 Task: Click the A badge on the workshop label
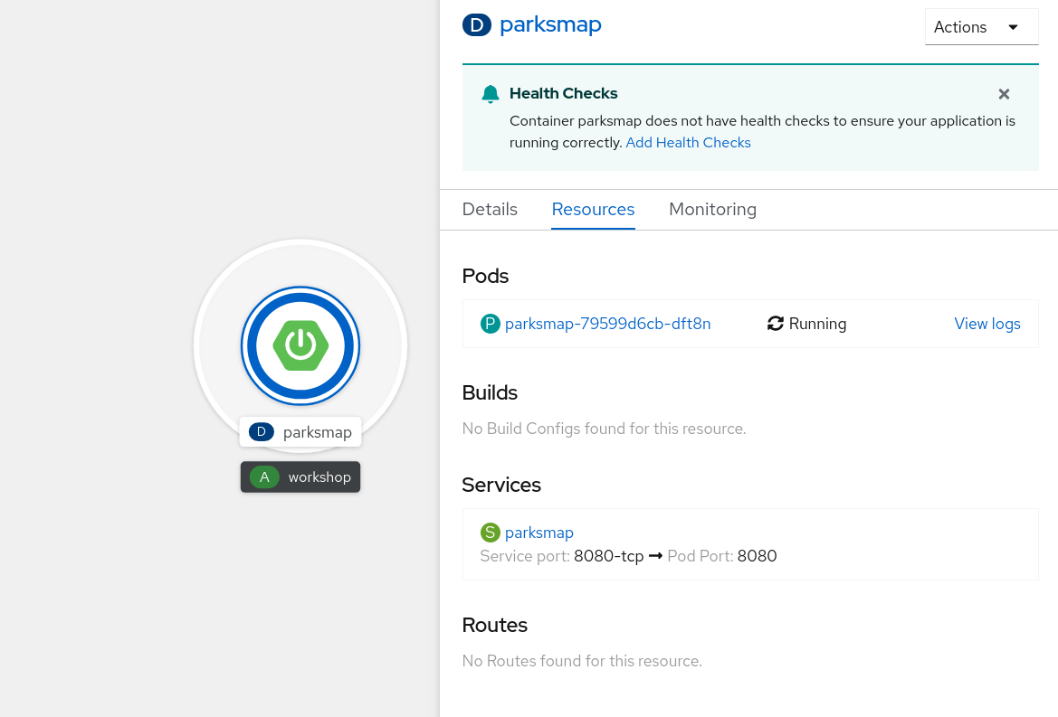263,476
